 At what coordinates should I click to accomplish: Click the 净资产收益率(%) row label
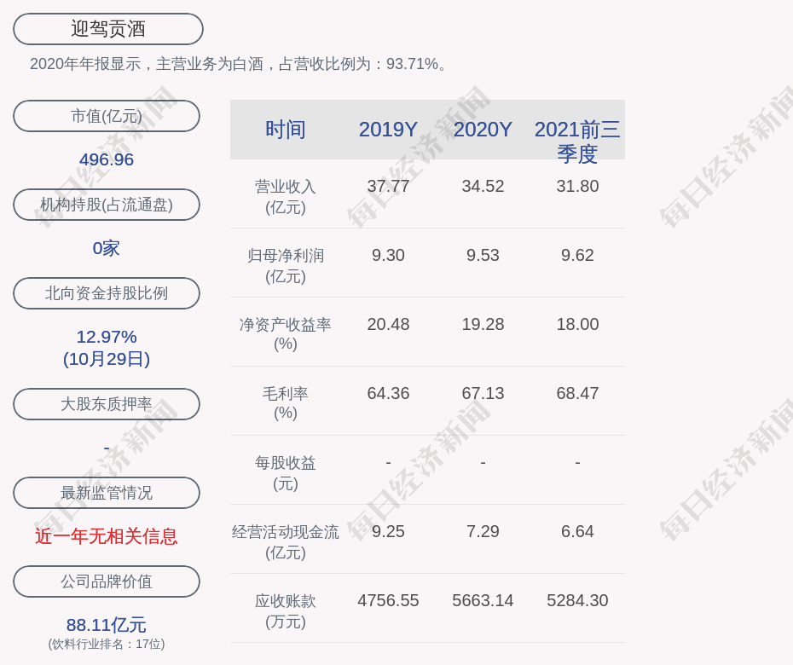(x=286, y=334)
